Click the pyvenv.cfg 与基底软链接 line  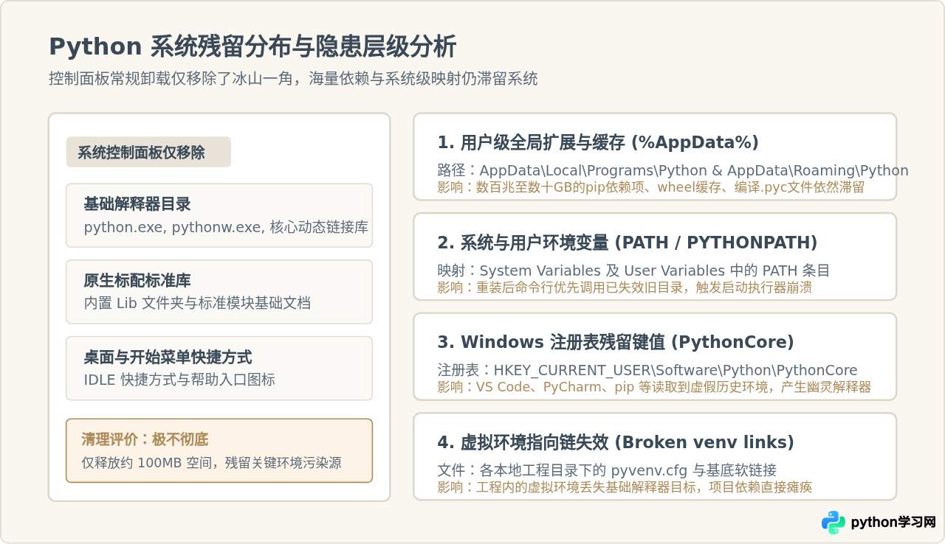[x=607, y=470]
